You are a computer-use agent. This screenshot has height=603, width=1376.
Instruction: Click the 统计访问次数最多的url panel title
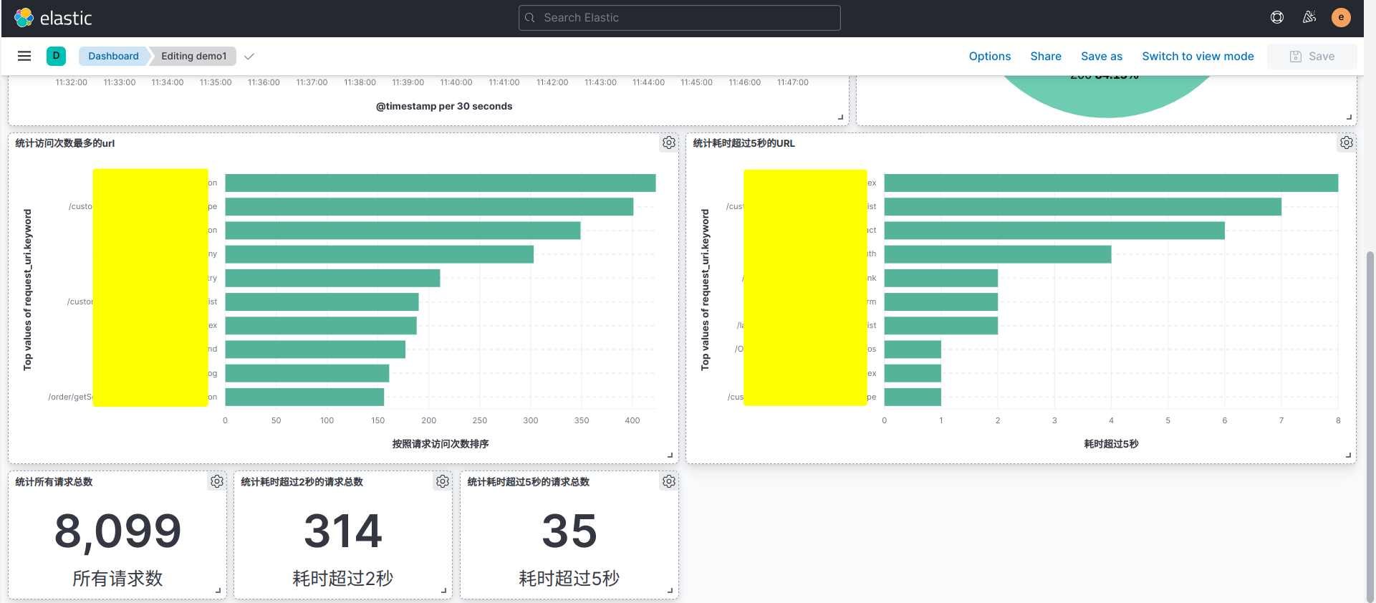tap(65, 143)
